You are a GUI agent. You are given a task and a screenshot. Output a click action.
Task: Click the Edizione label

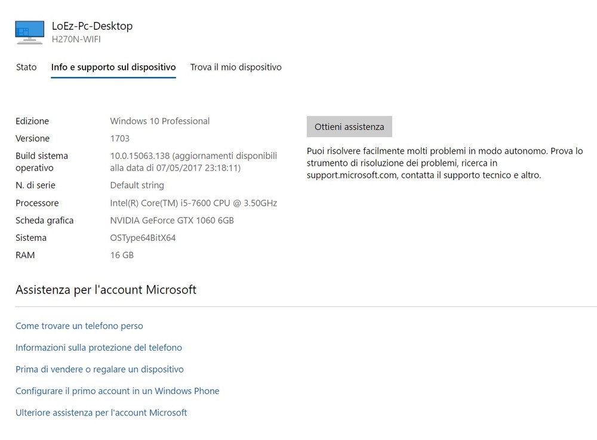(32, 121)
